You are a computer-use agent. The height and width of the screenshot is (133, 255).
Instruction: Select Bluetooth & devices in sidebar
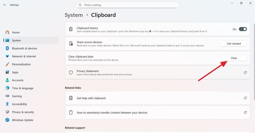pos(24,48)
